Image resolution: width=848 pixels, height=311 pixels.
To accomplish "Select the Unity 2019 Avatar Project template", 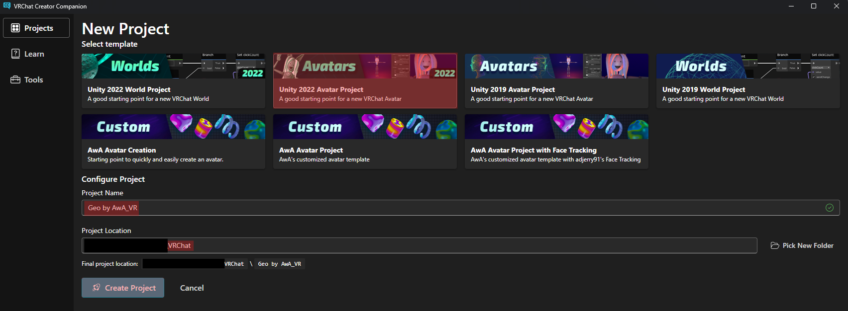I will pos(556,81).
